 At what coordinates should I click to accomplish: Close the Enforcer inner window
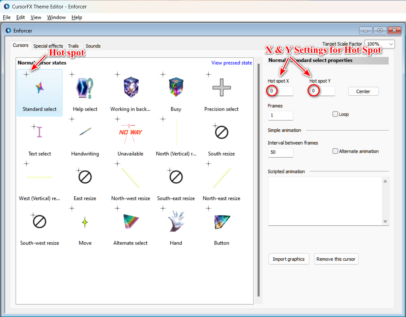[394, 30]
